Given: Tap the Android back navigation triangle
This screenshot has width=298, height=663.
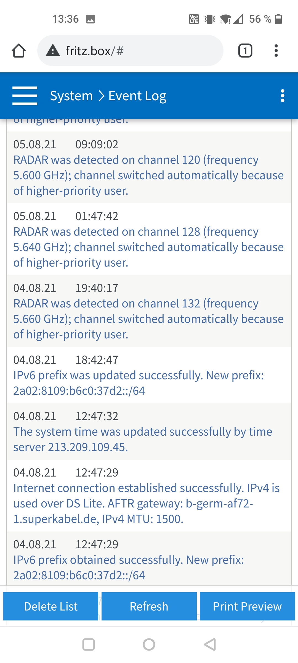Looking at the screenshot, I should [210, 644].
